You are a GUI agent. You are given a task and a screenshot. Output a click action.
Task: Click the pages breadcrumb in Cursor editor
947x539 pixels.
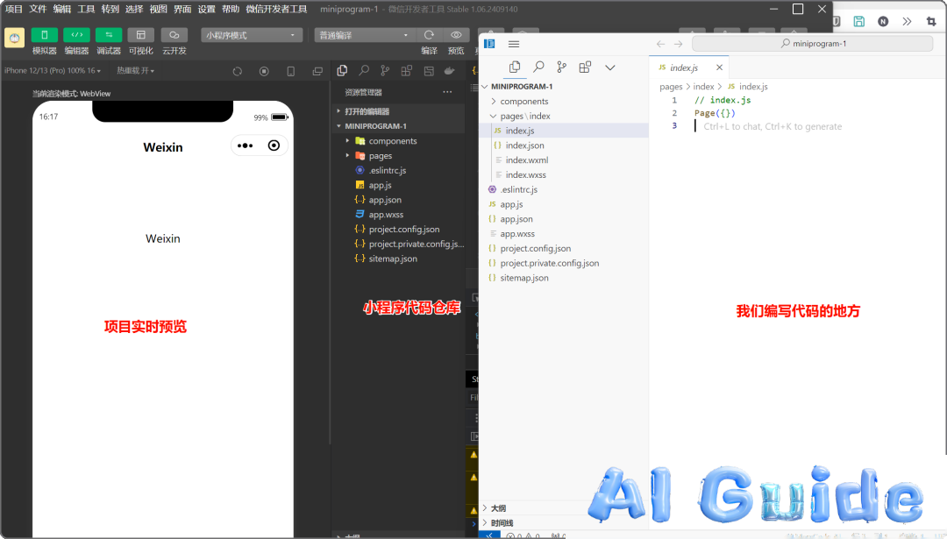tap(671, 86)
